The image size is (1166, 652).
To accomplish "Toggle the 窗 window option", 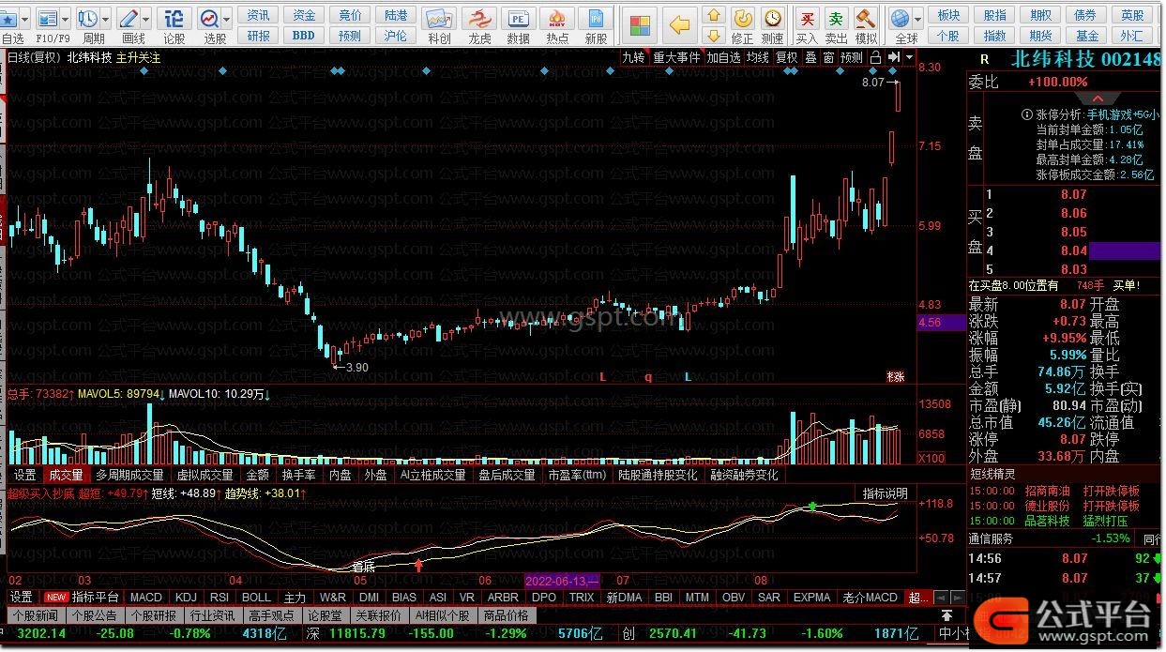I will pos(828,57).
